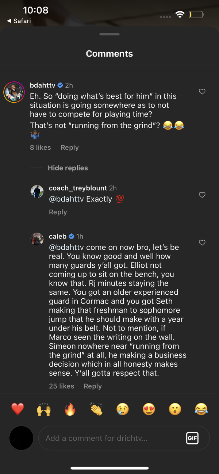The image size is (219, 474).
Task: Tap the sheet drag handle at top
Action: (109, 34)
